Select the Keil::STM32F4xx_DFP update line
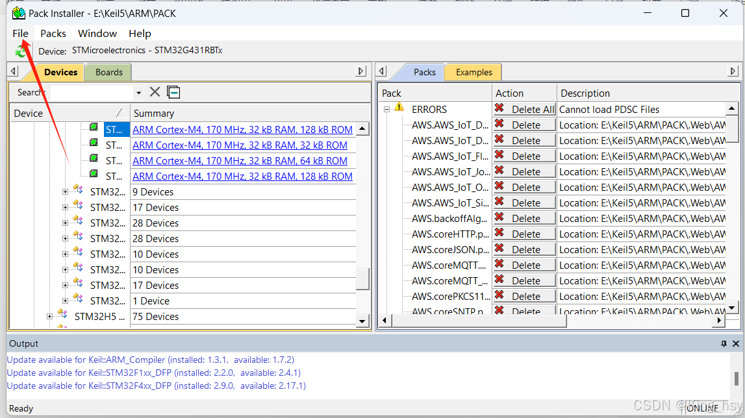The height and width of the screenshot is (418, 745). pos(157,386)
